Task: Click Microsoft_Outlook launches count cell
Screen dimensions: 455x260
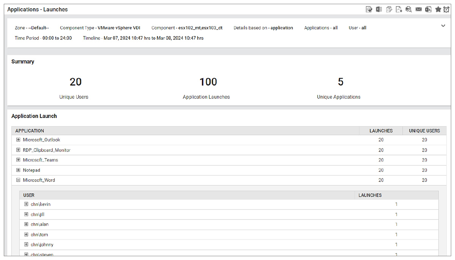Action: 381,140
